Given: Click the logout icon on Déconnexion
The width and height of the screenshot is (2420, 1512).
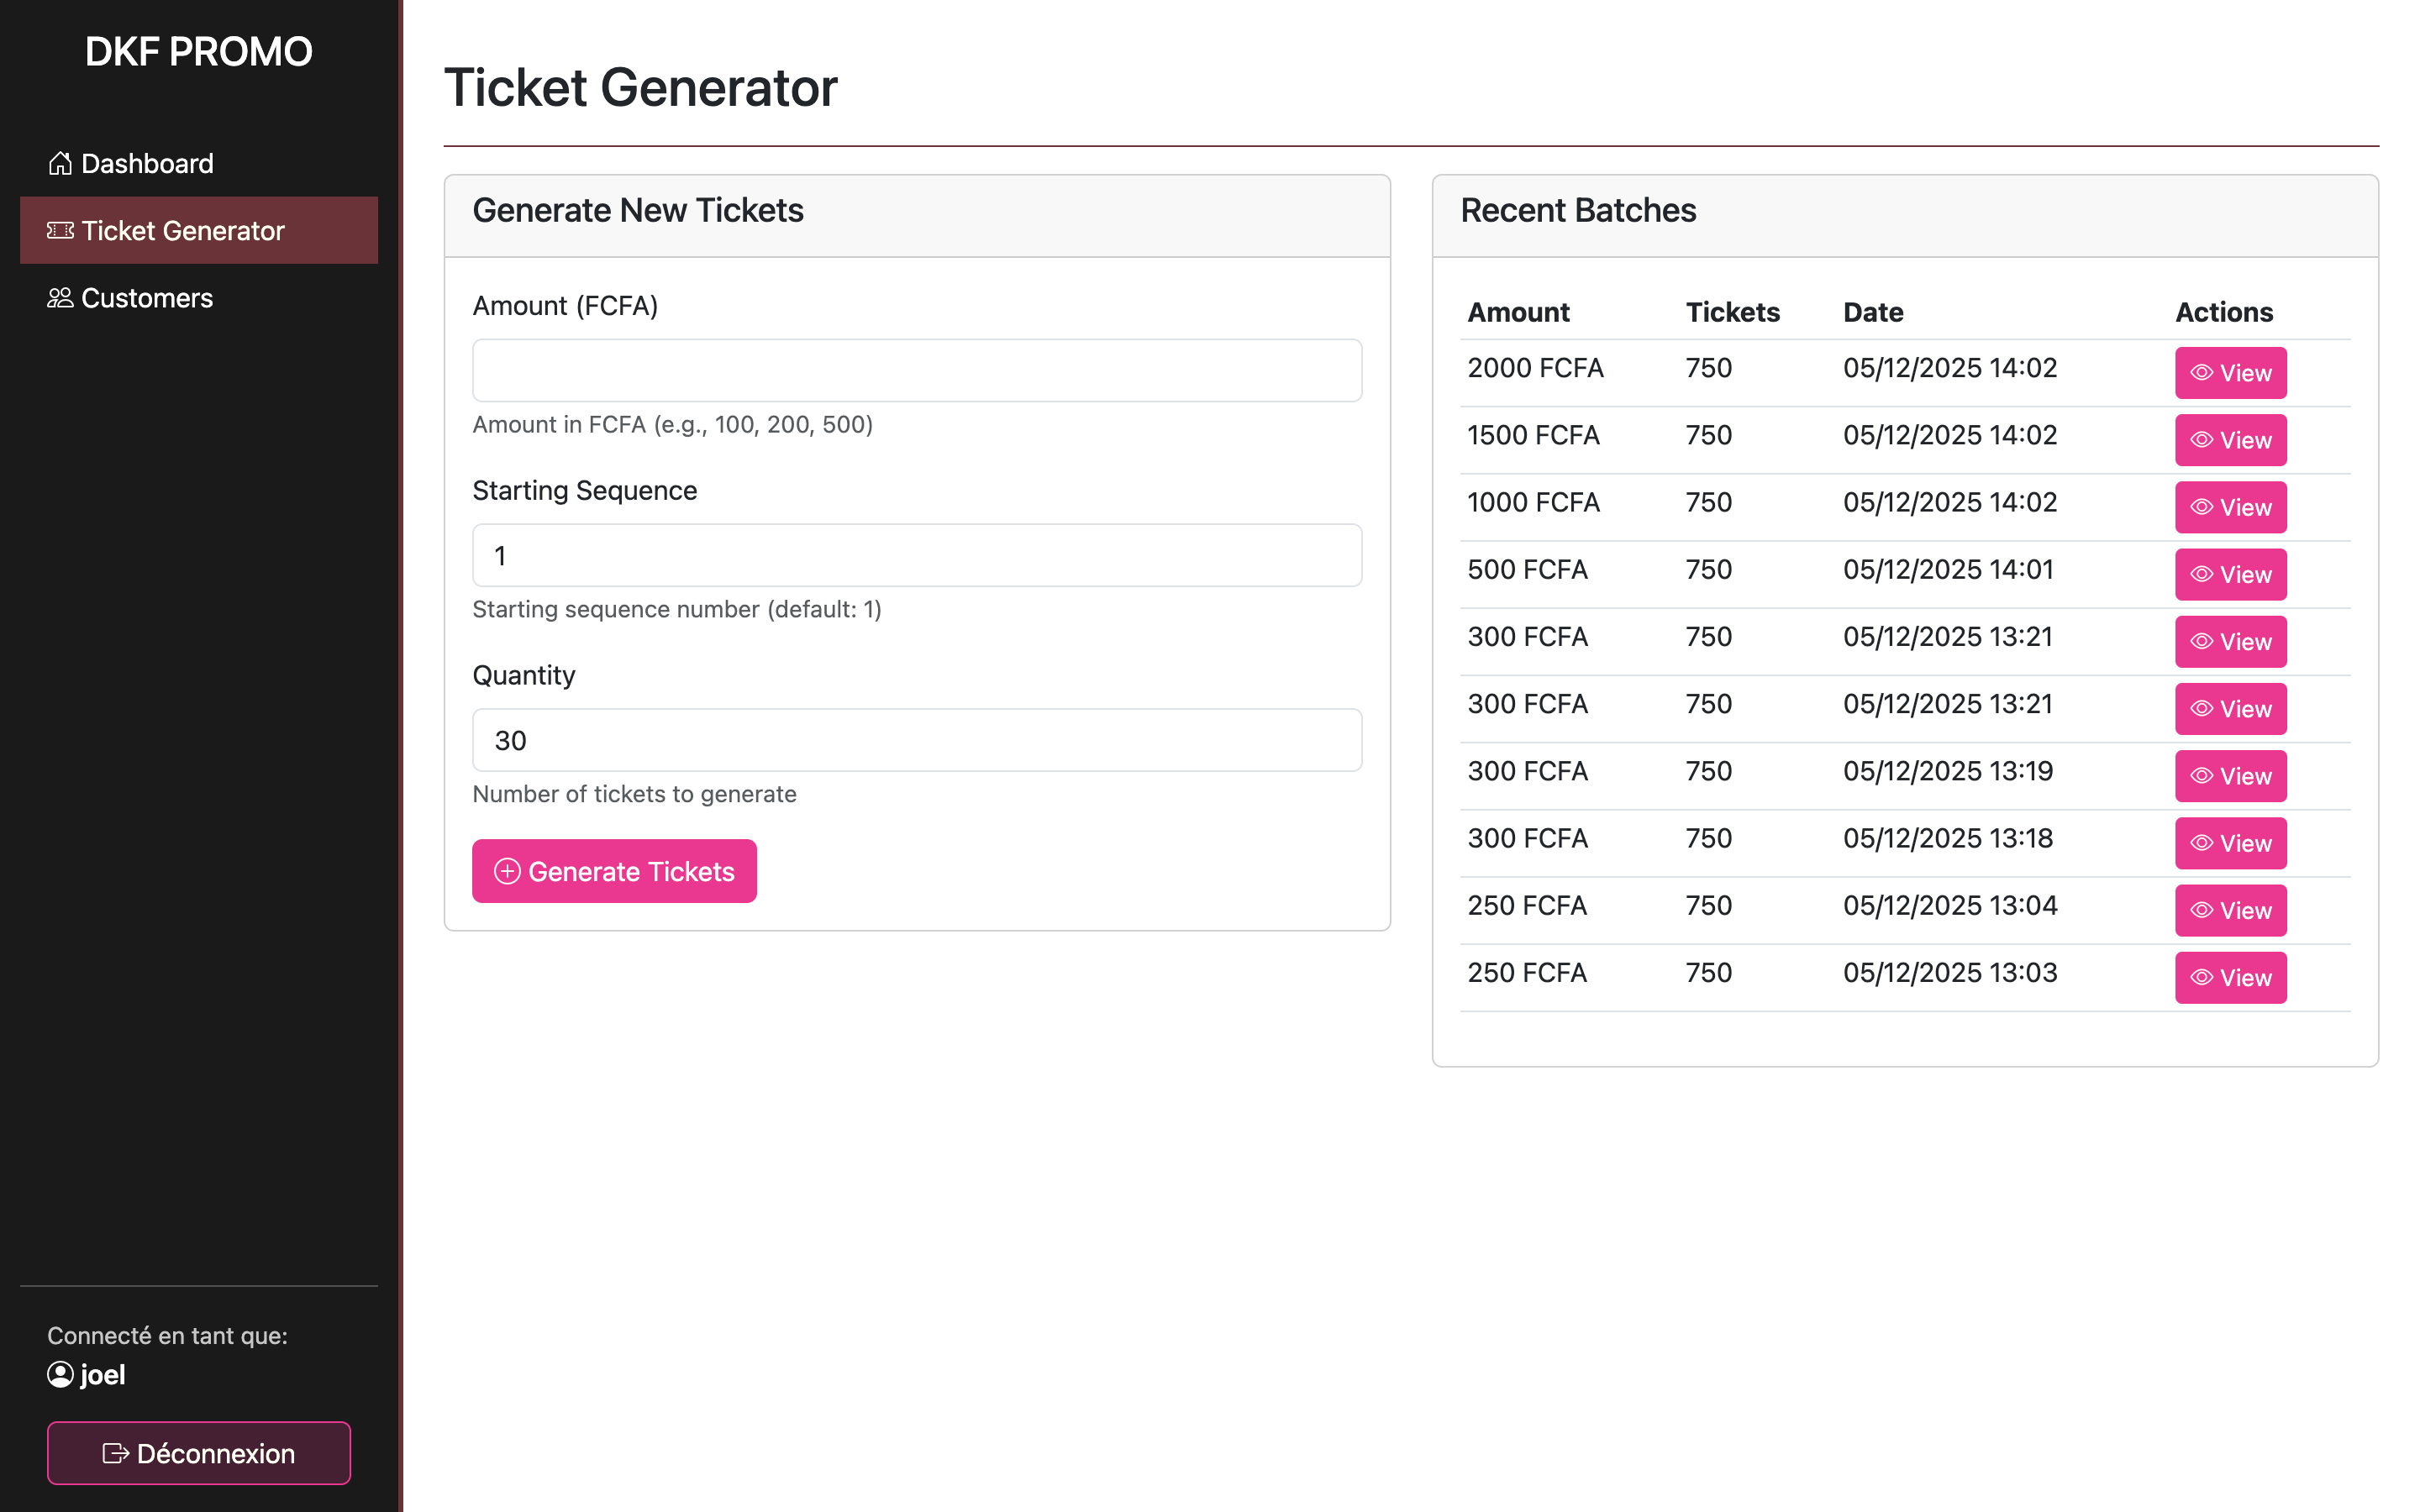Looking at the screenshot, I should pyautogui.click(x=115, y=1453).
